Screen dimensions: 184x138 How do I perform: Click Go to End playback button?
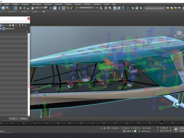(170, 128)
